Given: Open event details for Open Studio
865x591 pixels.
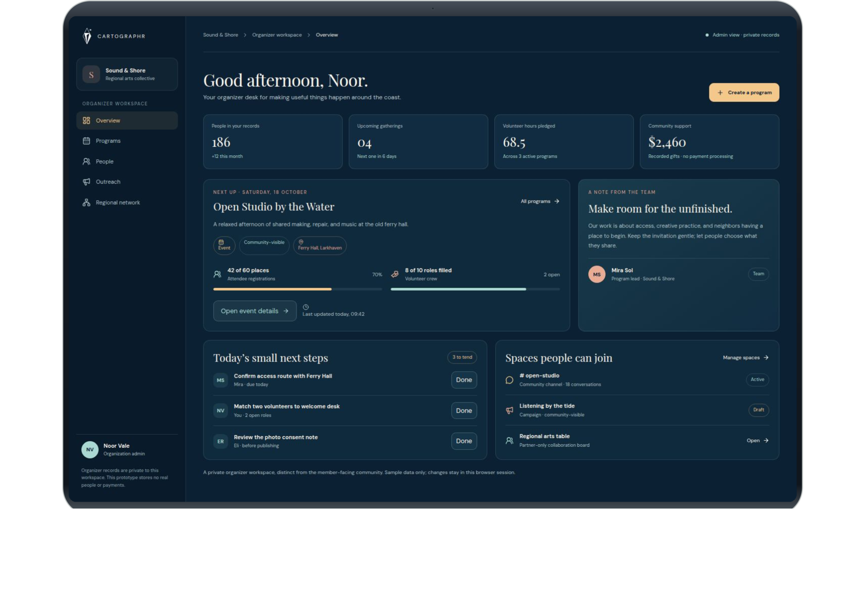Looking at the screenshot, I should coord(254,311).
